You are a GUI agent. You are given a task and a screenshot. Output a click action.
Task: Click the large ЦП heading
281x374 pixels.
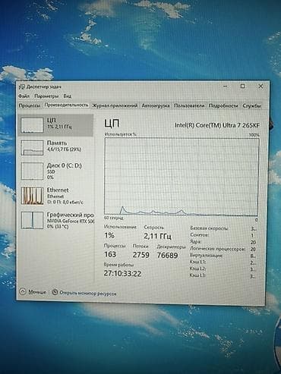[x=112, y=124]
